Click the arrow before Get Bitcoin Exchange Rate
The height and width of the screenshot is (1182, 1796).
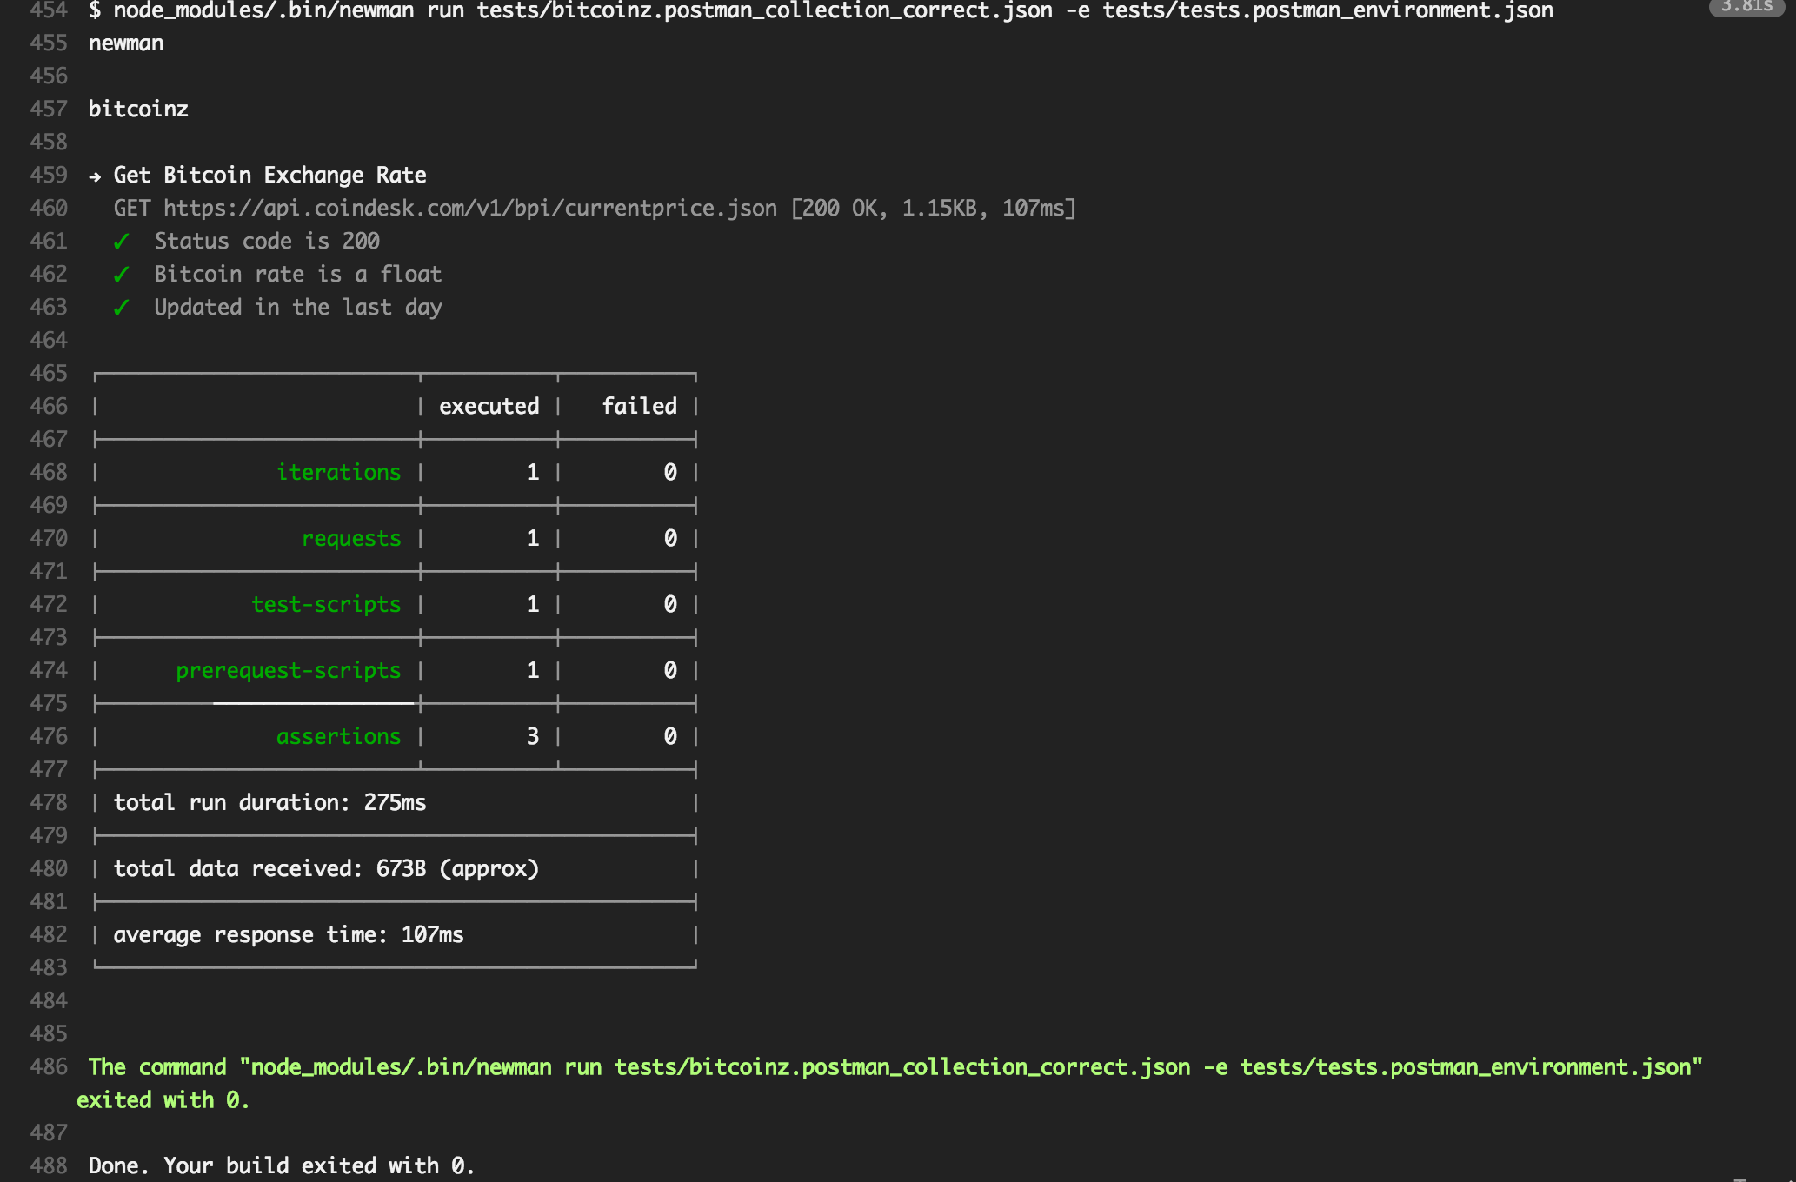95,176
